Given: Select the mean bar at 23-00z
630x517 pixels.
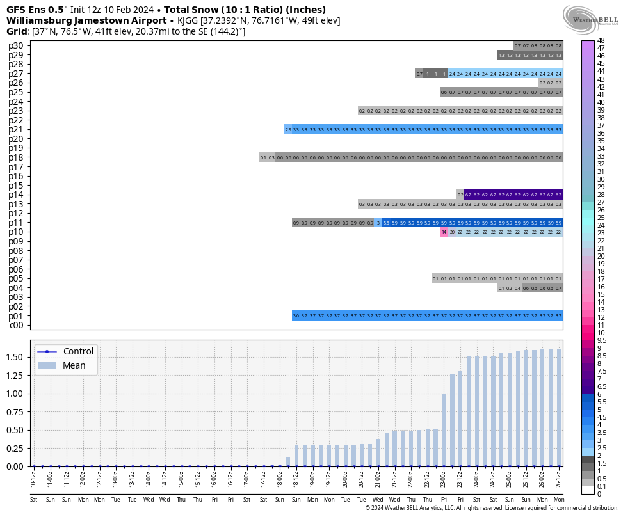Looking at the screenshot, I should [444, 429].
